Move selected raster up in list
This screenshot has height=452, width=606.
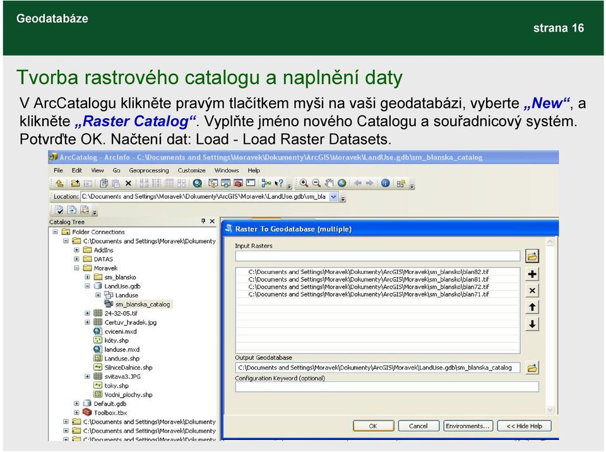point(532,307)
